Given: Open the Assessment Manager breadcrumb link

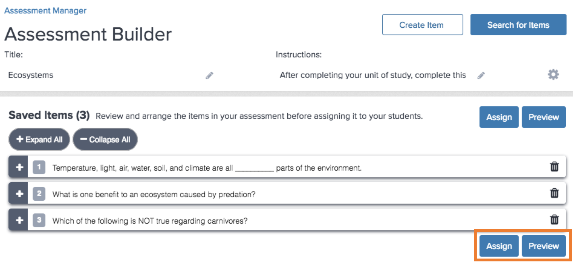Looking at the screenshot, I should tap(45, 11).
